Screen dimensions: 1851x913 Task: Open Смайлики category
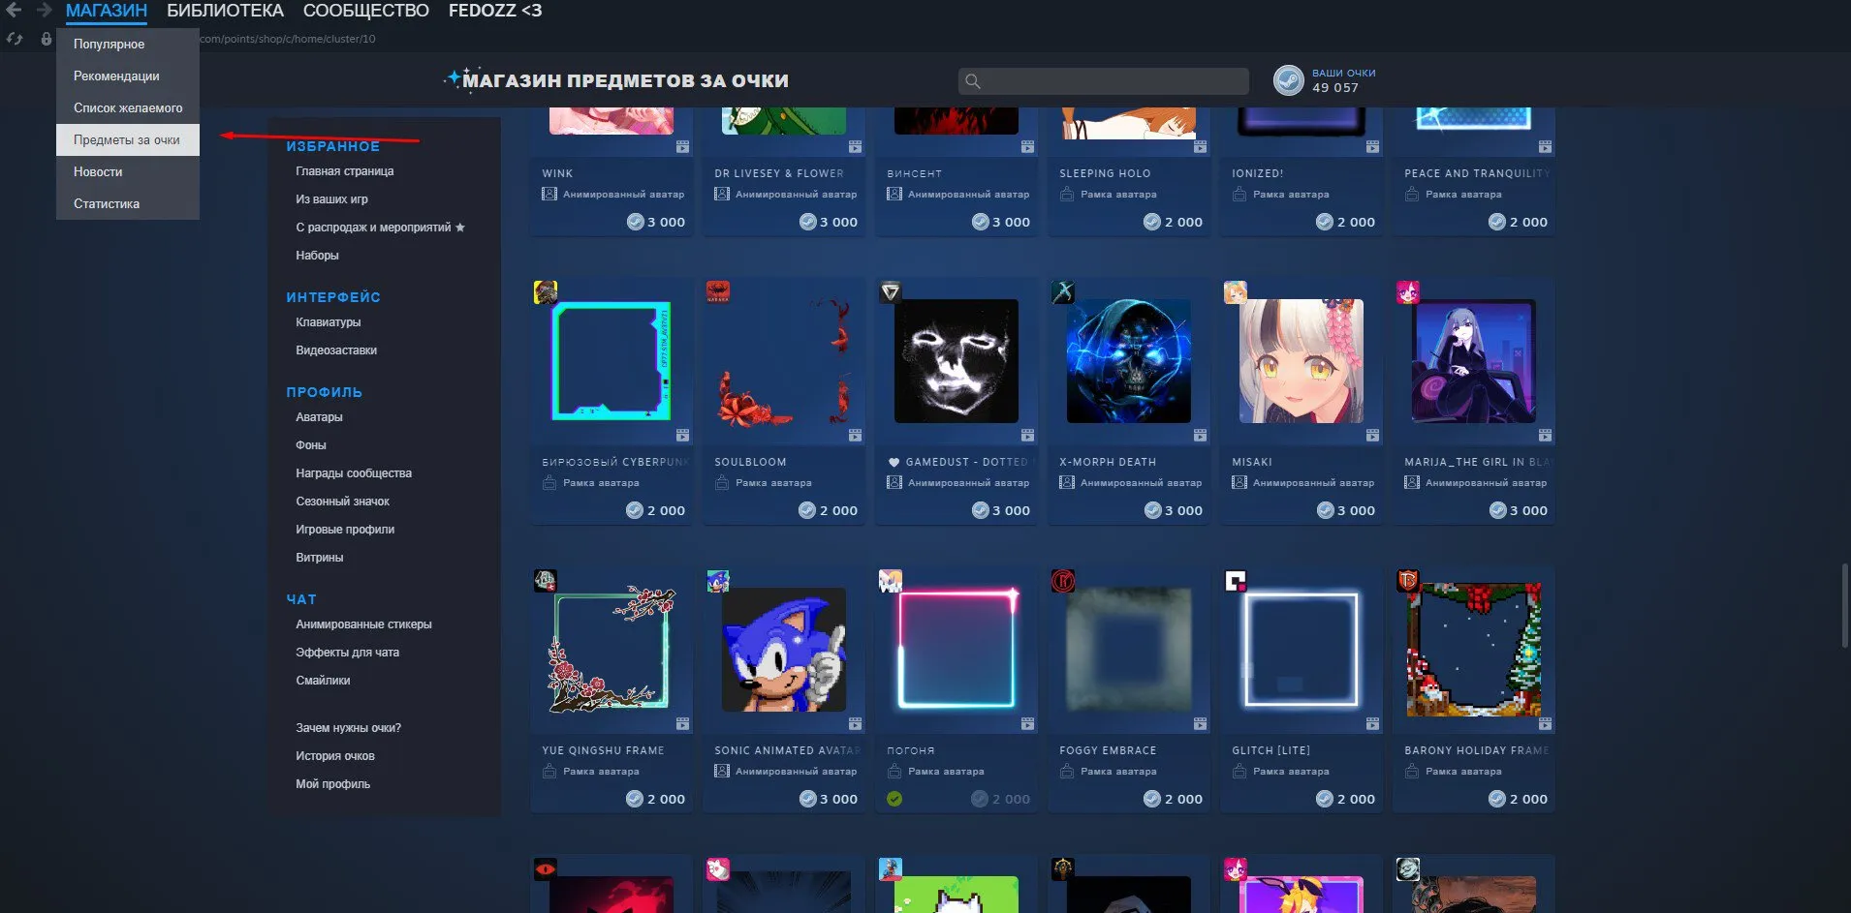point(323,681)
